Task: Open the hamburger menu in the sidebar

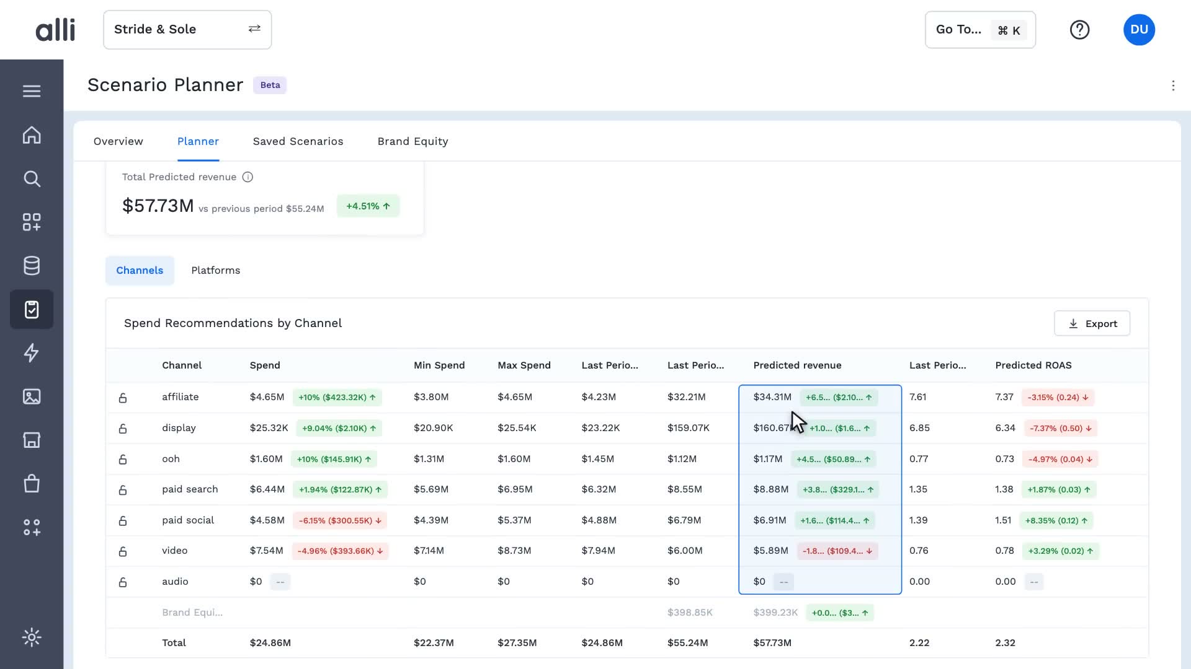Action: point(32,91)
